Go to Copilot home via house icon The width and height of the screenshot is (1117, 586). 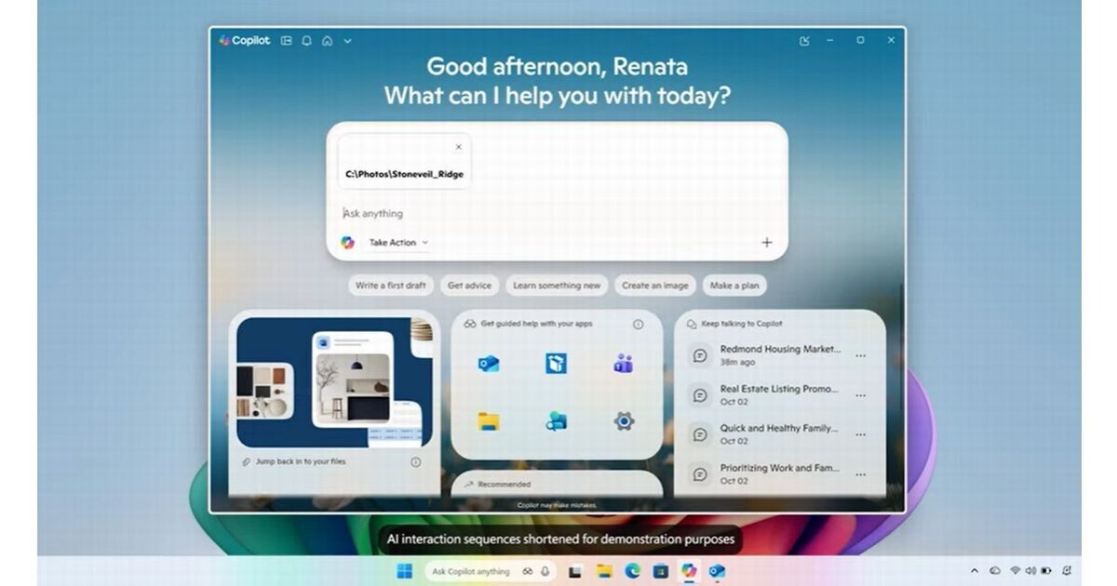click(328, 41)
